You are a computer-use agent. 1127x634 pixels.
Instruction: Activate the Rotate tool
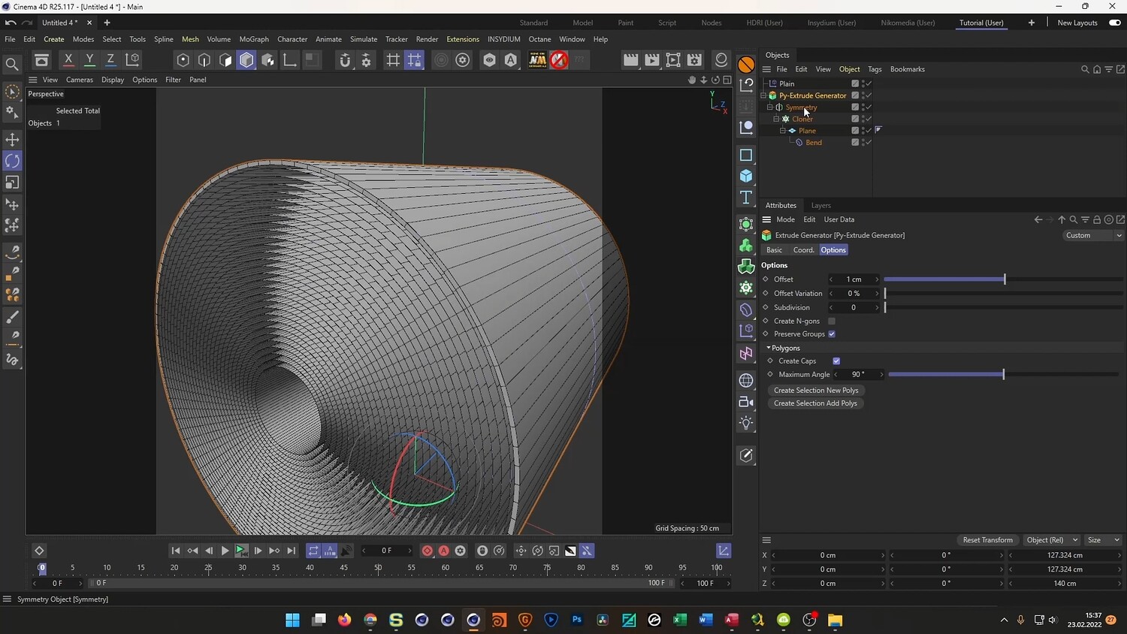pos(12,161)
